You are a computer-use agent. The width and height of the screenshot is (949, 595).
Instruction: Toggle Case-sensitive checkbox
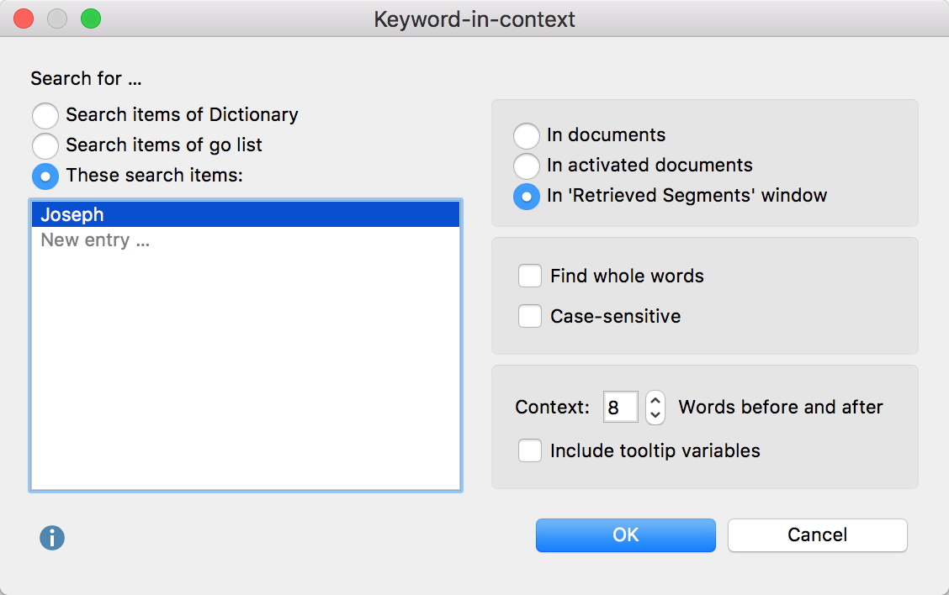pyautogui.click(x=529, y=316)
